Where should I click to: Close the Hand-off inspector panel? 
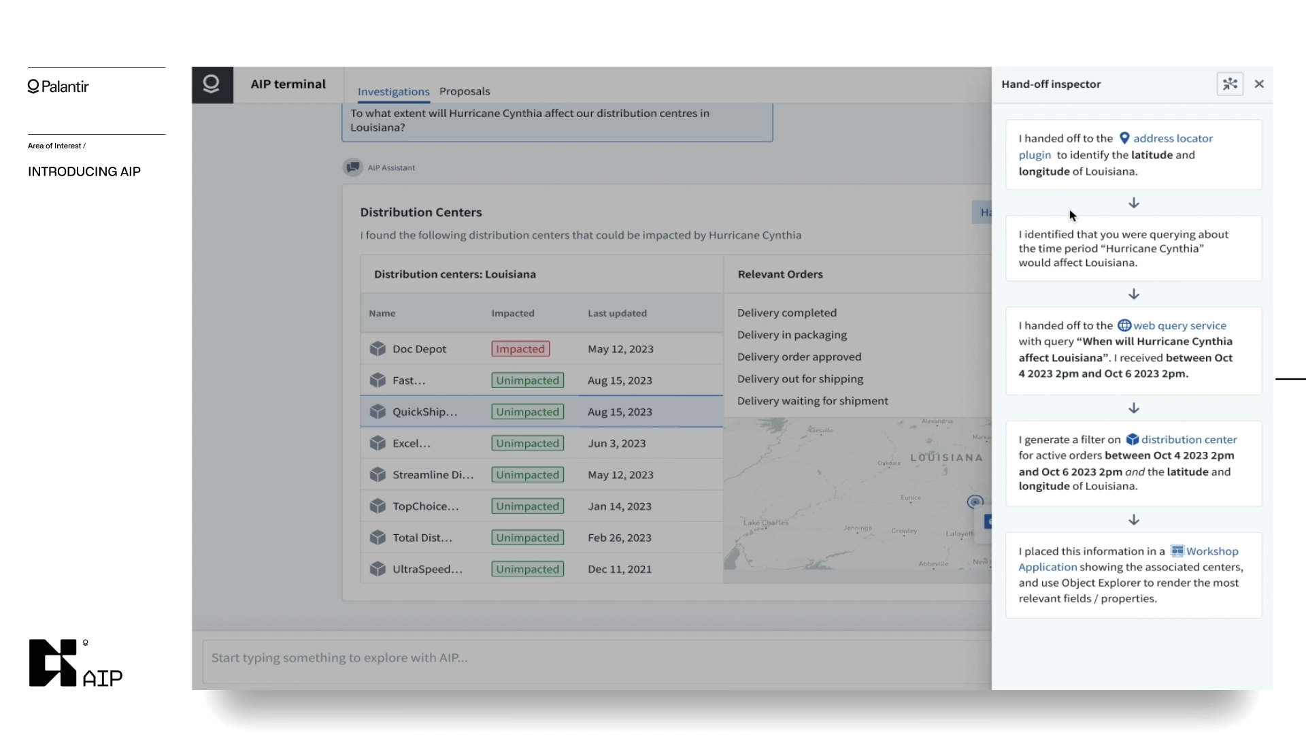[x=1259, y=84]
